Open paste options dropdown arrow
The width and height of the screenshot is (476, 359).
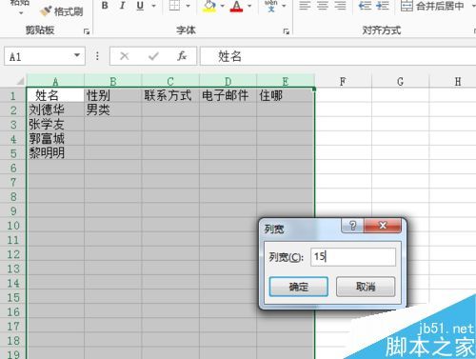click(x=21, y=13)
